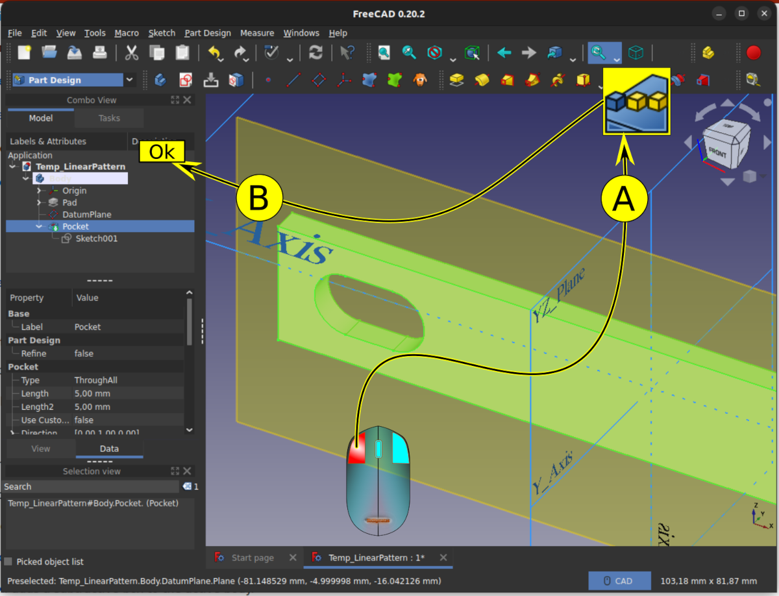This screenshot has height=596, width=779.
Task: Open the Part Design menu
Action: [208, 33]
